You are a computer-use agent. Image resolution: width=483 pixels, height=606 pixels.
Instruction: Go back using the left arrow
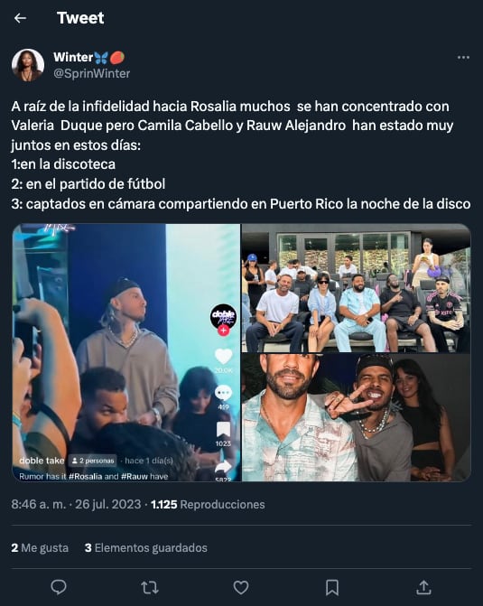20,18
